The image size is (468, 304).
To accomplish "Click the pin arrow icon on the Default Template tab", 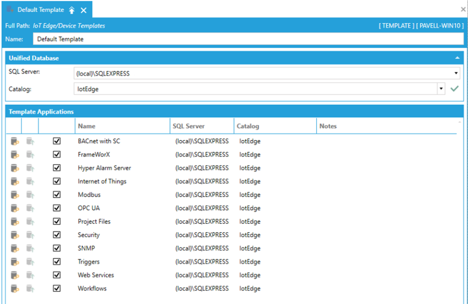I will (72, 10).
